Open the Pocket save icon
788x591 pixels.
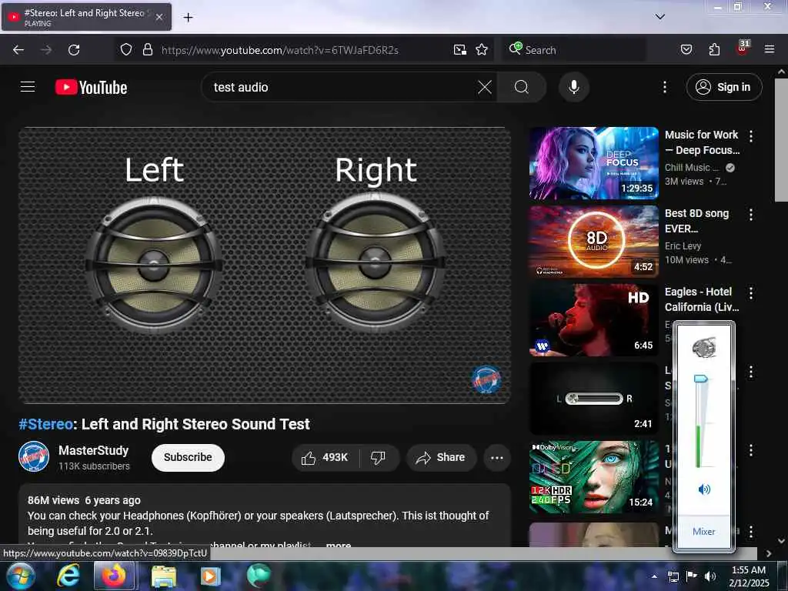[686, 49]
